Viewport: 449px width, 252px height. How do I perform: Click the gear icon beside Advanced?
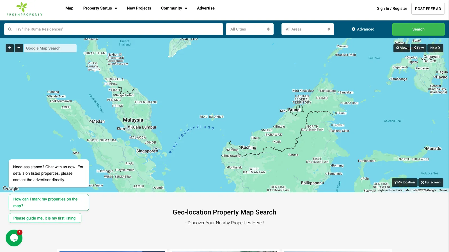[354, 29]
